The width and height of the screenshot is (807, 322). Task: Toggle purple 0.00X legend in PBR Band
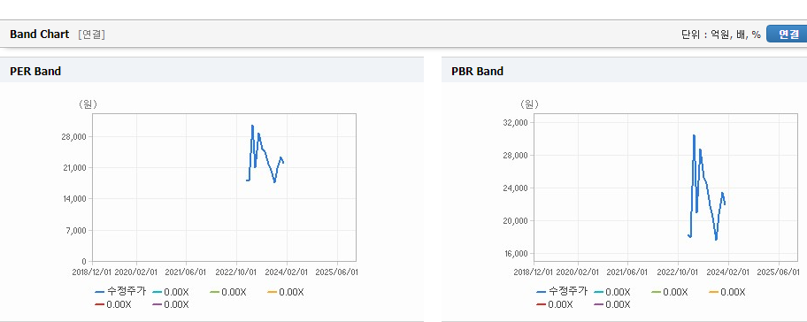(612, 304)
